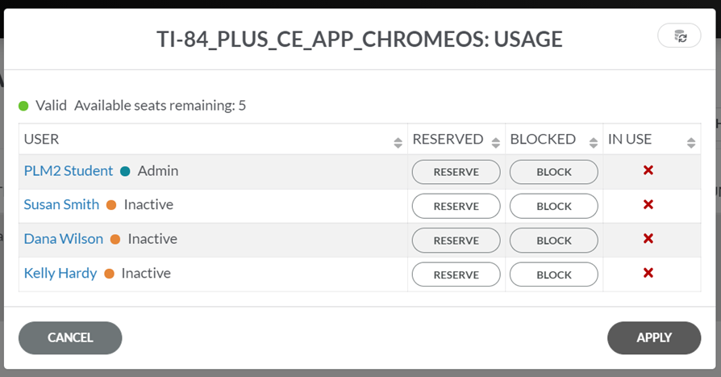The height and width of the screenshot is (377, 721).
Task: Click the green Valid status dot
Action: [x=23, y=106]
